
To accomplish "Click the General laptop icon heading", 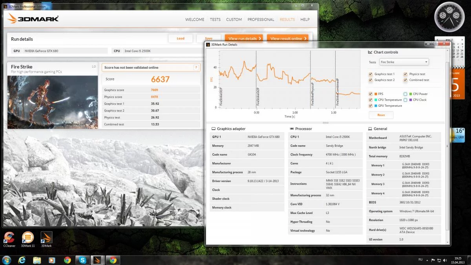I will click(x=370, y=129).
